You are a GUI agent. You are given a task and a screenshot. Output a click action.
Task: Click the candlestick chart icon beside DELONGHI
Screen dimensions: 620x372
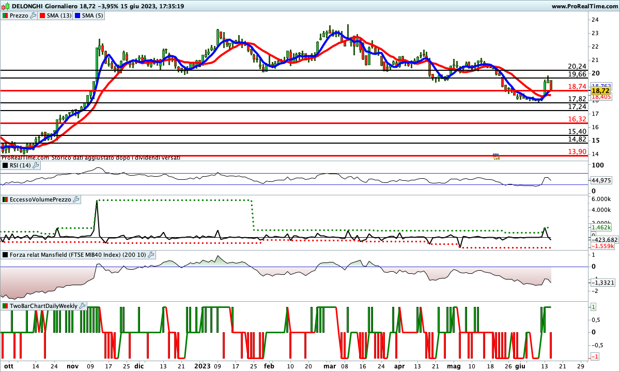[5, 6]
